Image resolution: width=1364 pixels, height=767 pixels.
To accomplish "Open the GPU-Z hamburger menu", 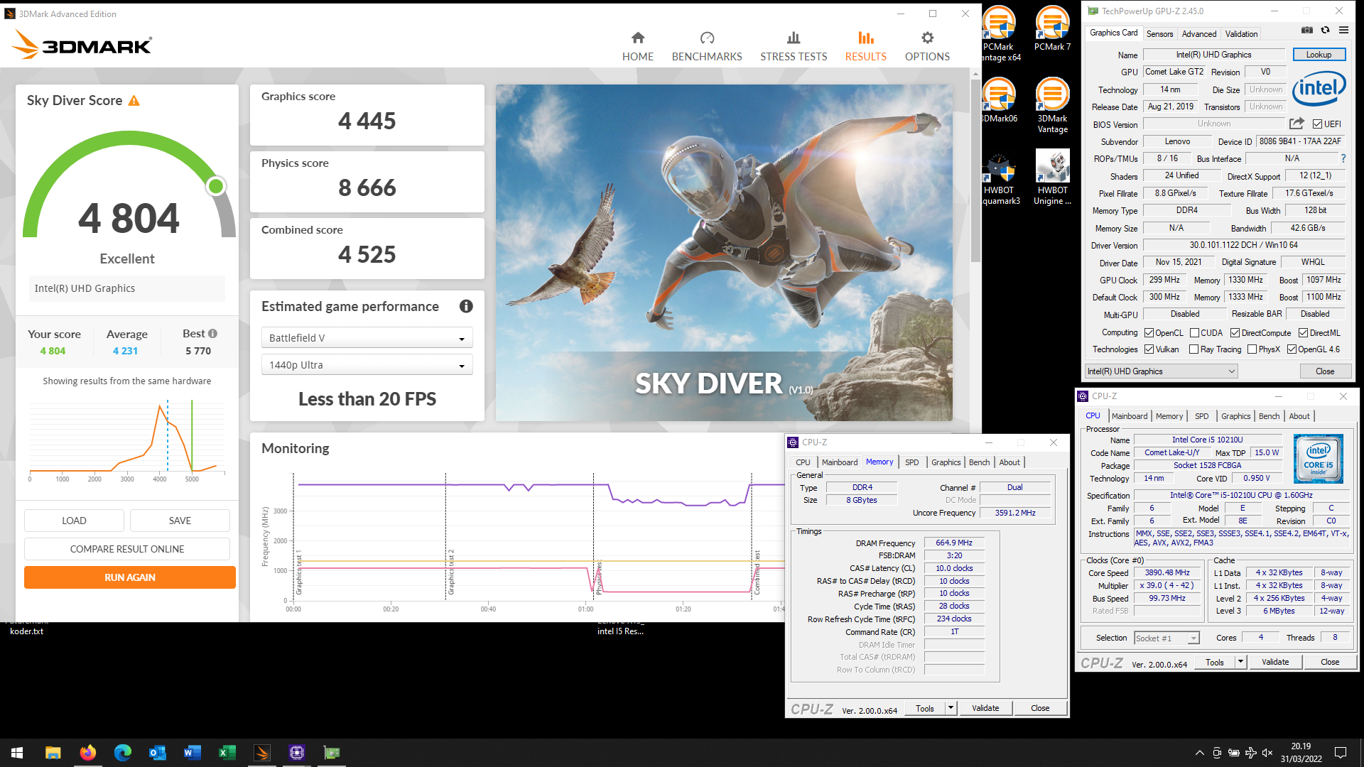I will (x=1343, y=31).
